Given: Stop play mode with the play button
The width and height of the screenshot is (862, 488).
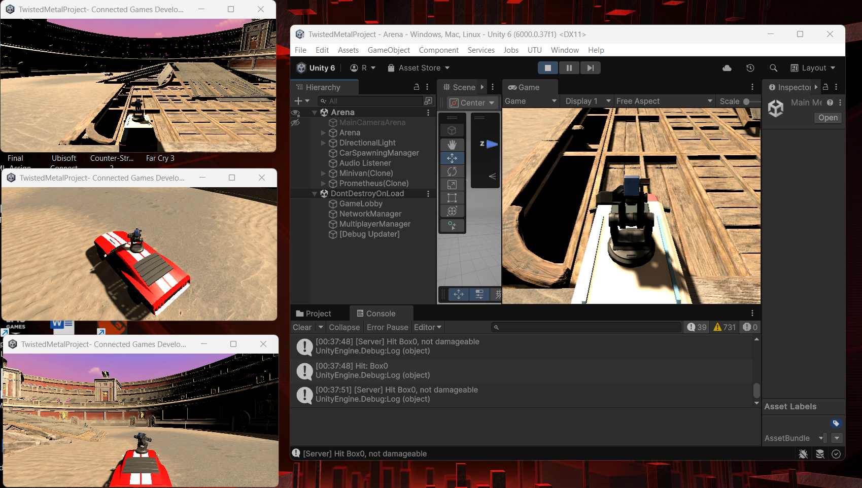Looking at the screenshot, I should pos(548,68).
